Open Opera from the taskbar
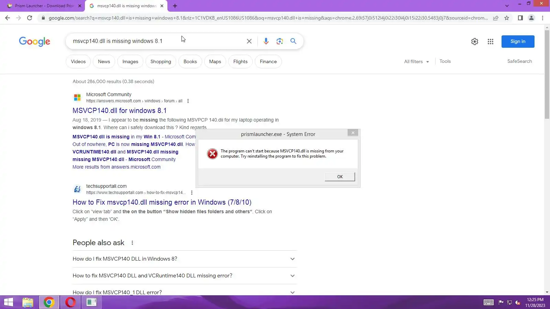The height and width of the screenshot is (309, 550). click(x=70, y=302)
